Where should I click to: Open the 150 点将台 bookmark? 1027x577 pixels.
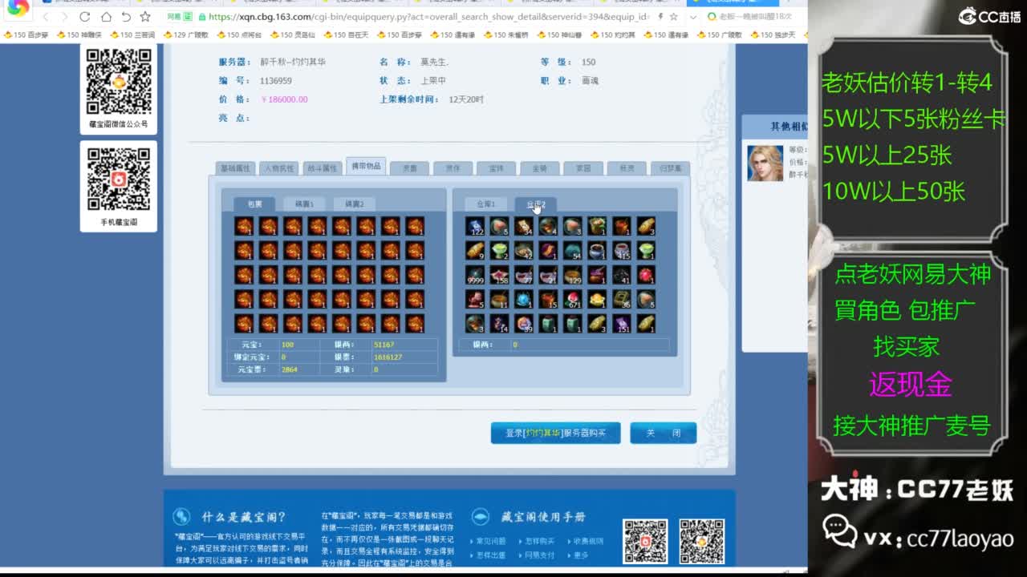coord(239,35)
